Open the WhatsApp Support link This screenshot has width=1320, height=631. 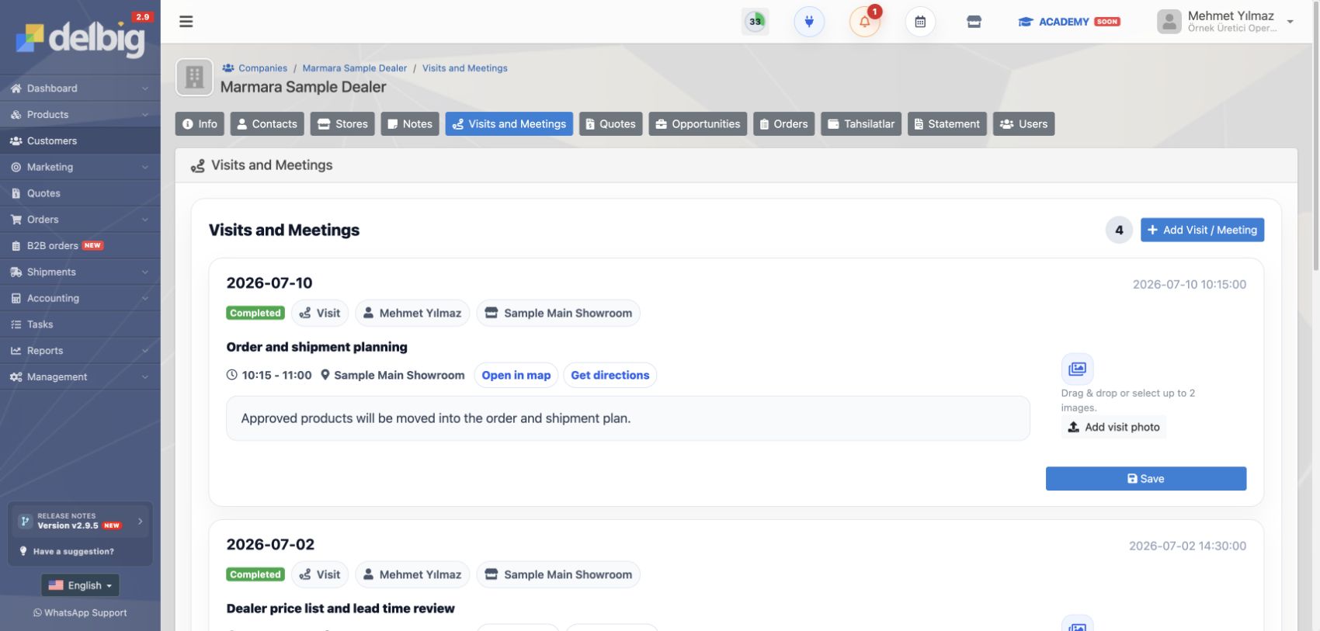[80, 612]
